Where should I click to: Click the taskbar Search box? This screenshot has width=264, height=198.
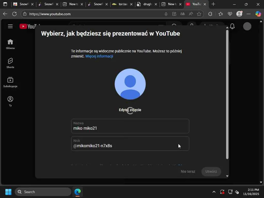point(43,192)
